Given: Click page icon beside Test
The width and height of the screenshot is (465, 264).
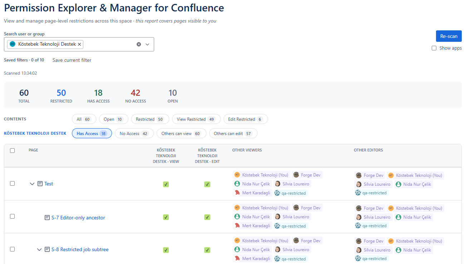Looking at the screenshot, I should (x=40, y=184).
